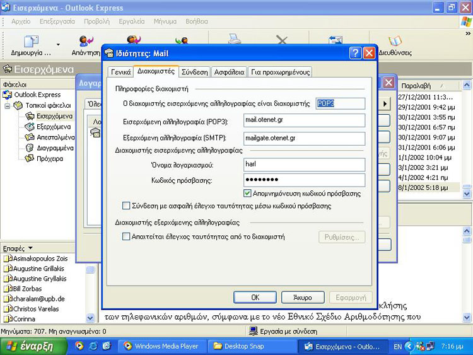Image resolution: width=473 pixels, height=355 pixels.
Task: Select contact Asimakopoulos Zois
Action: click(40, 259)
